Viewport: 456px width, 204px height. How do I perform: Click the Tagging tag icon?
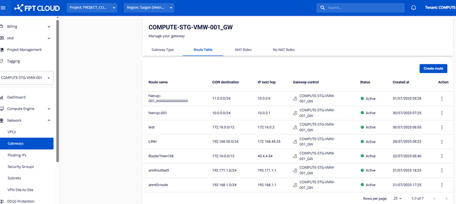point(2,61)
